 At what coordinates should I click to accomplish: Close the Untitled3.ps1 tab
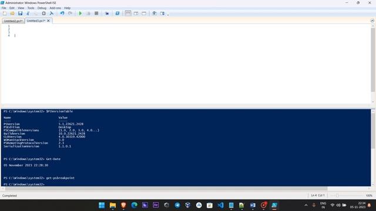pyautogui.click(x=48, y=21)
